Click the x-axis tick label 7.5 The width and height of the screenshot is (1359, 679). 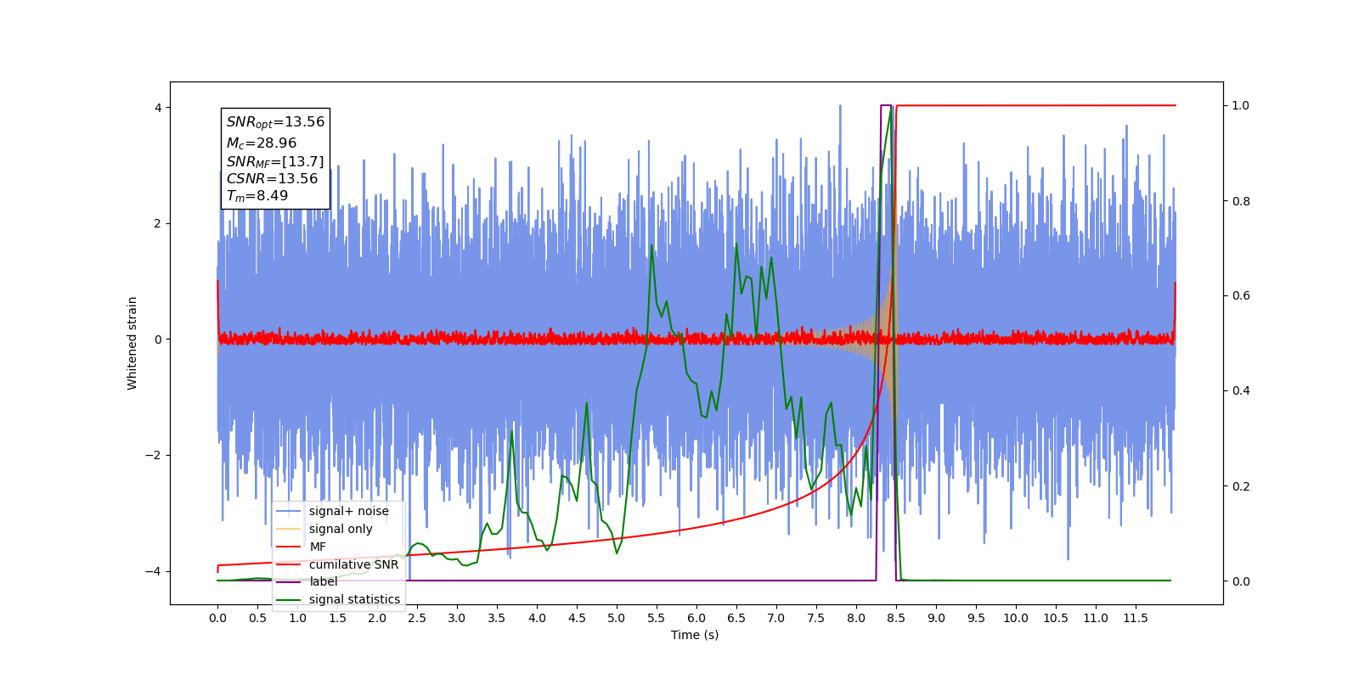[816, 618]
